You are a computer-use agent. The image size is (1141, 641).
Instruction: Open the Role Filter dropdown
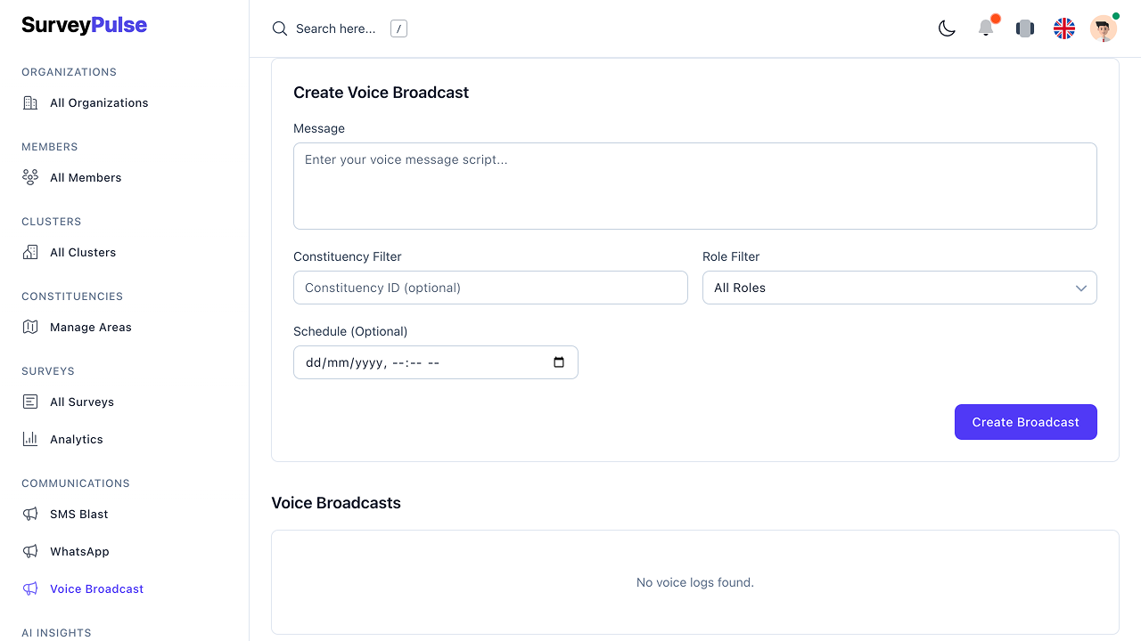pyautogui.click(x=899, y=288)
